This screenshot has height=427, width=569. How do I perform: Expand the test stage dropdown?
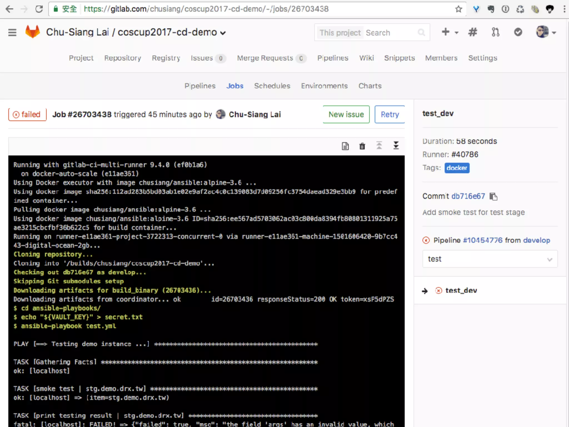click(490, 259)
